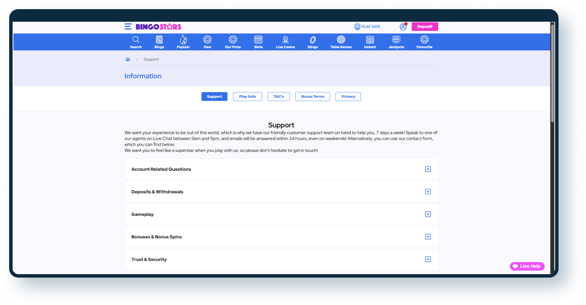Click the pink Deposit button
586x305 pixels.
pyautogui.click(x=425, y=27)
